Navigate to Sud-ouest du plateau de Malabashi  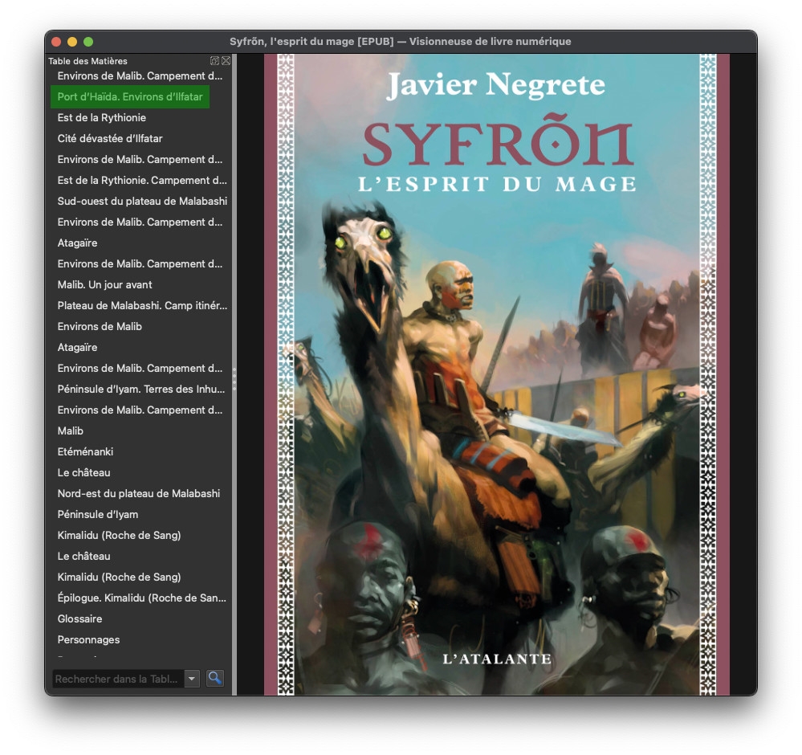(142, 201)
